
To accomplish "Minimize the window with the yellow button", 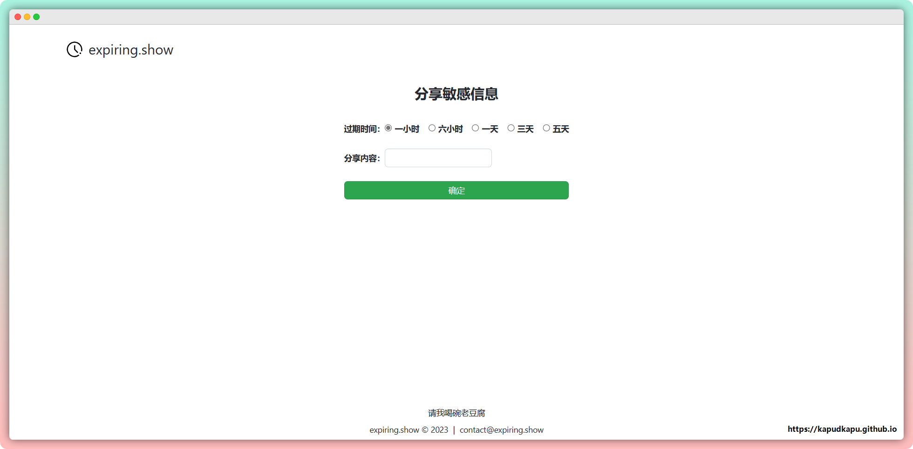I will click(x=27, y=17).
